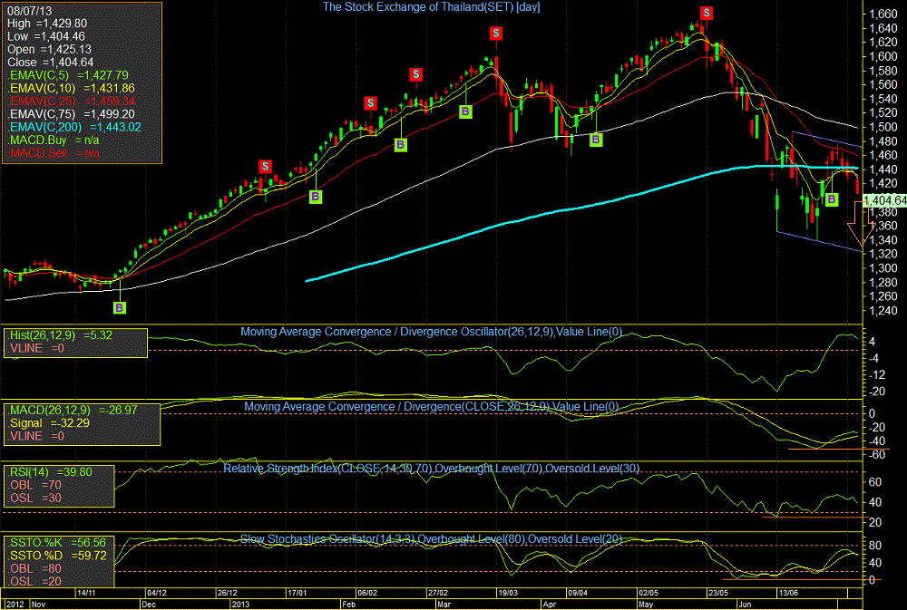Click the S sell marker at the May peak

706,14
